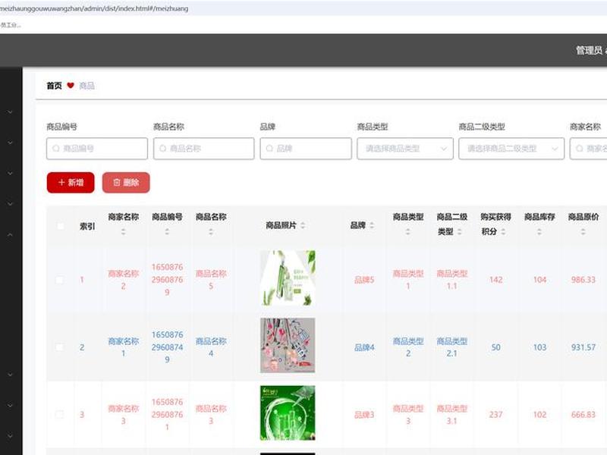Click the 商品类型 2.1 cell
The image size is (607, 455).
(x=451, y=347)
